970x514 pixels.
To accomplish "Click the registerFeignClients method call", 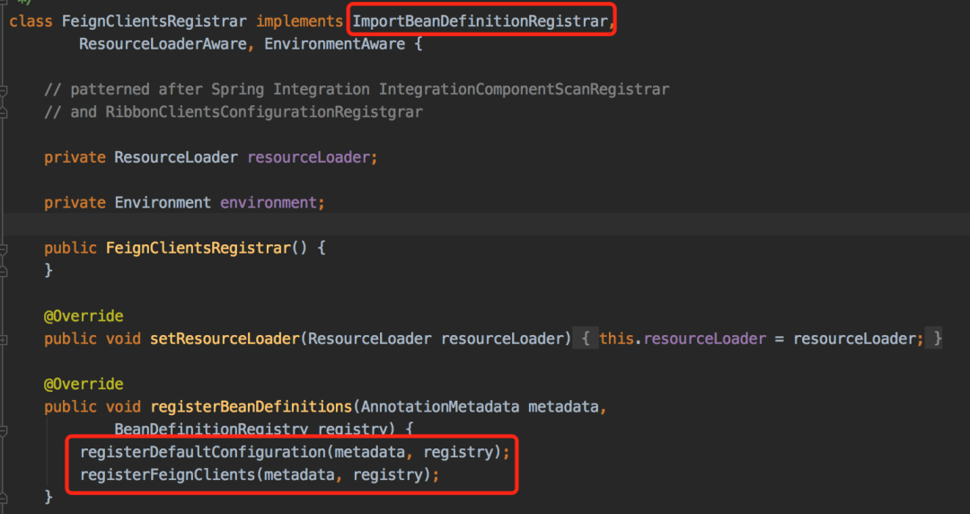I will pos(167,475).
